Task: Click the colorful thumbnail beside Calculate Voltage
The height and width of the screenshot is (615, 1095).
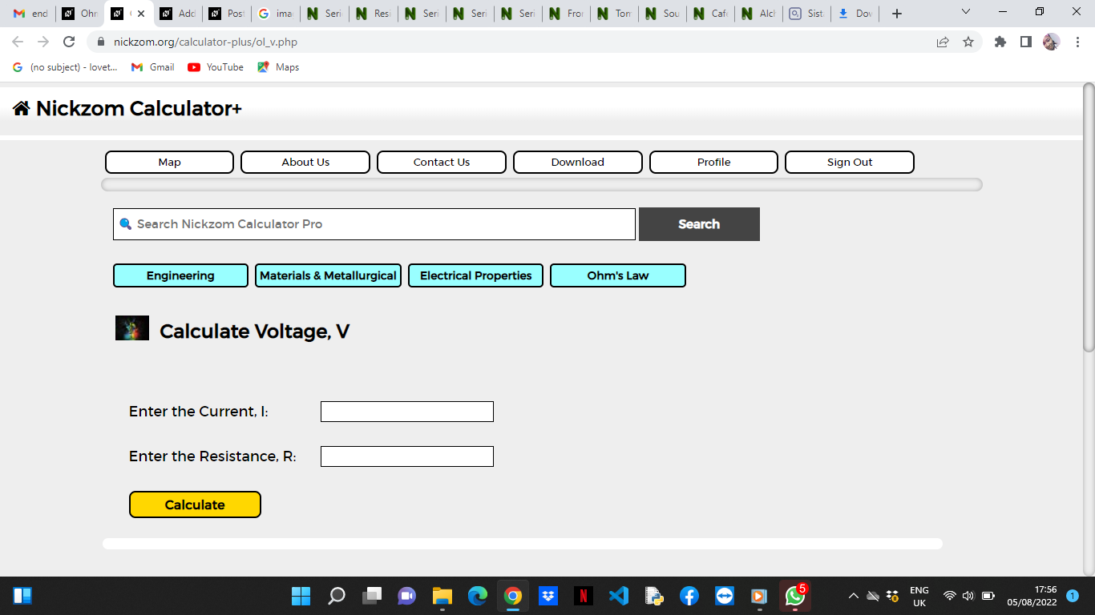Action: pyautogui.click(x=132, y=328)
